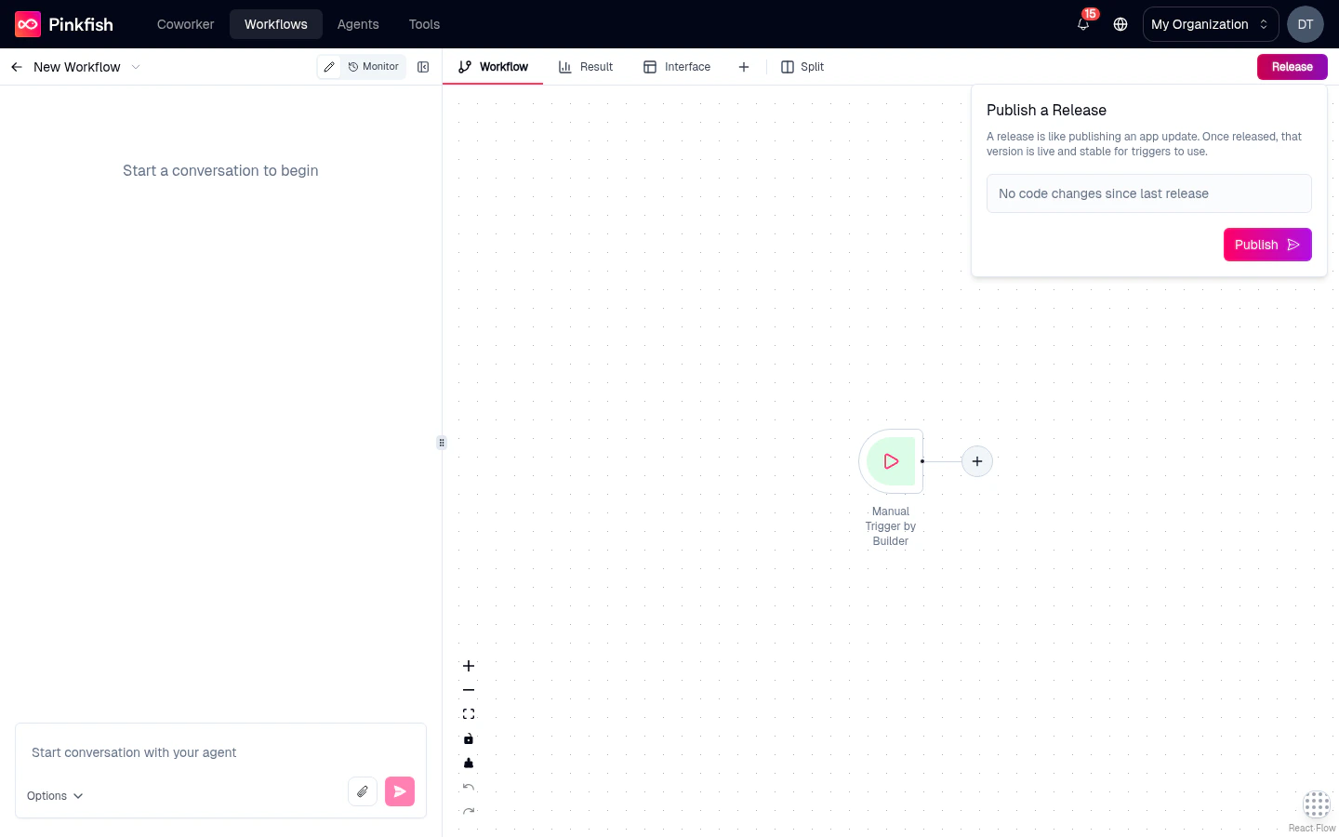
Task: Collapse the left chat panel
Action: tap(423, 67)
